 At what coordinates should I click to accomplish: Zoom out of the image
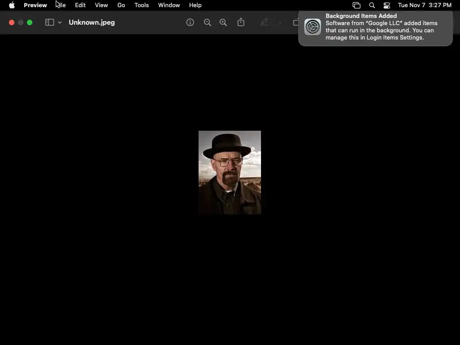click(208, 22)
